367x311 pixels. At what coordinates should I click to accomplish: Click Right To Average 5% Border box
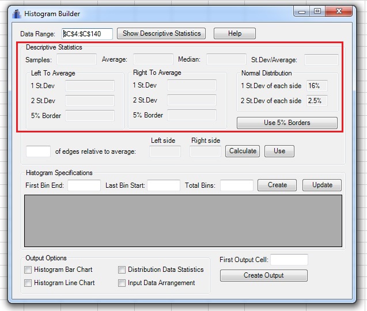[x=192, y=115]
